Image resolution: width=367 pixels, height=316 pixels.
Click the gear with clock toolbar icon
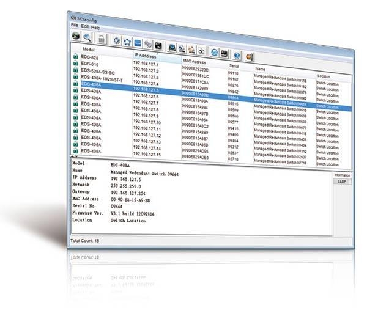click(117, 40)
